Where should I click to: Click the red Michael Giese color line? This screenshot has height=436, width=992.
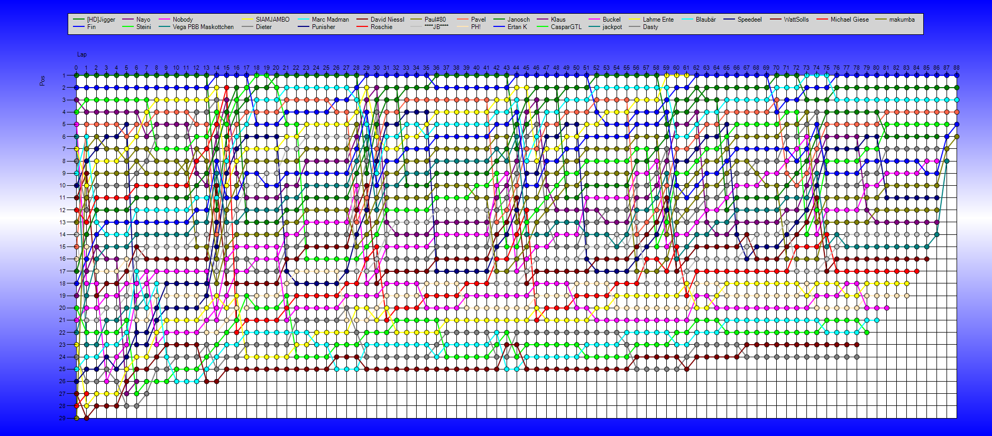(x=822, y=20)
